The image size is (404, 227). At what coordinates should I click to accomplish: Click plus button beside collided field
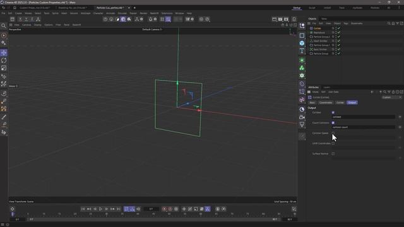pos(400,117)
